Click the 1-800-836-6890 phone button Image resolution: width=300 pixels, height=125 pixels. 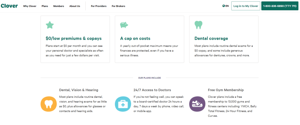tap(280, 6)
